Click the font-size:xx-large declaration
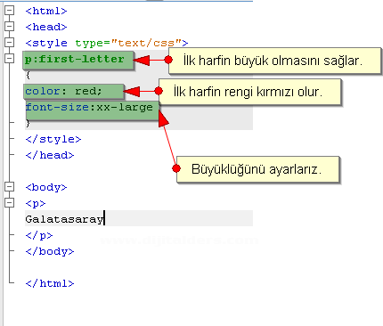 (x=89, y=107)
